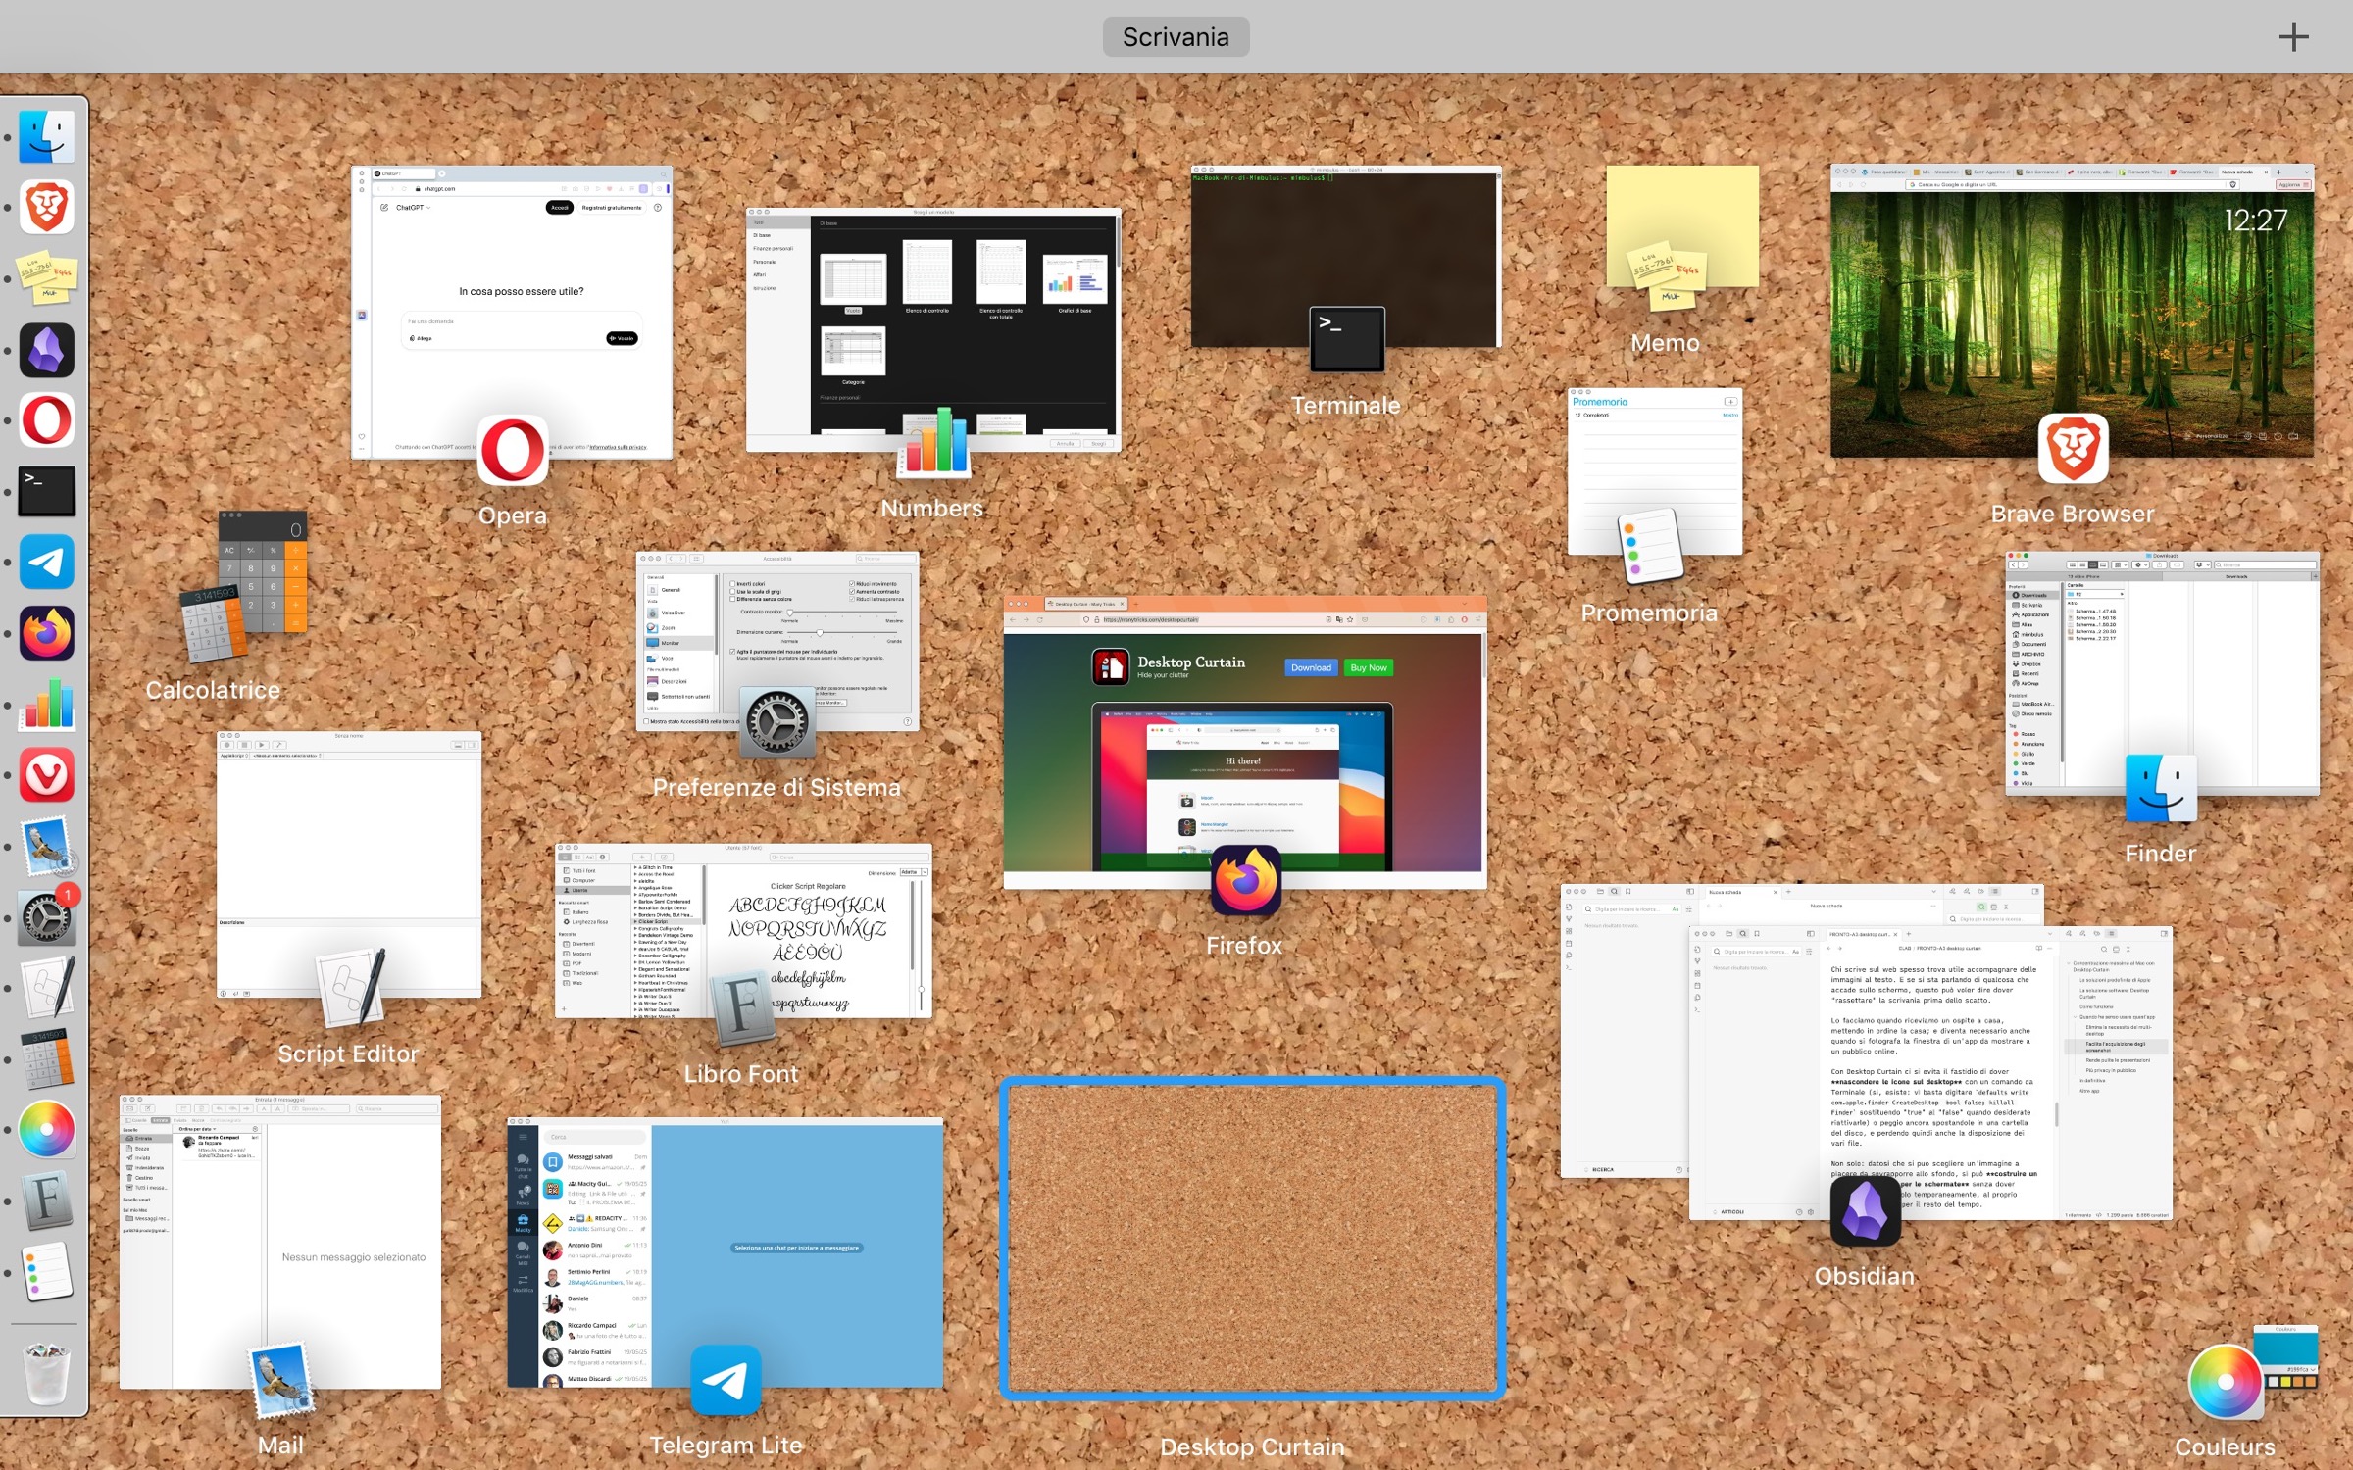Click the large Firefox icon under its window
This screenshot has width=2353, height=1470.
point(1245,881)
